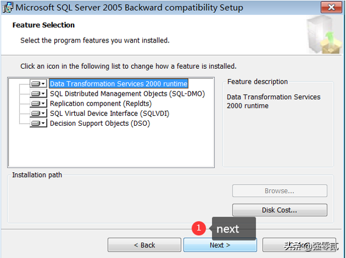
Task: Select Decision Support Objects (DSO) feature
Action: coord(100,123)
